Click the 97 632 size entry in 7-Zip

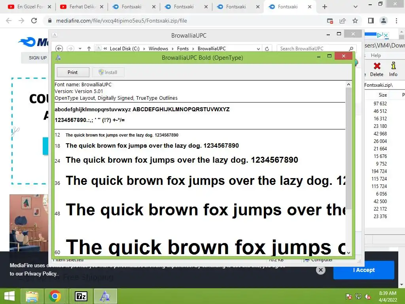coord(380,104)
